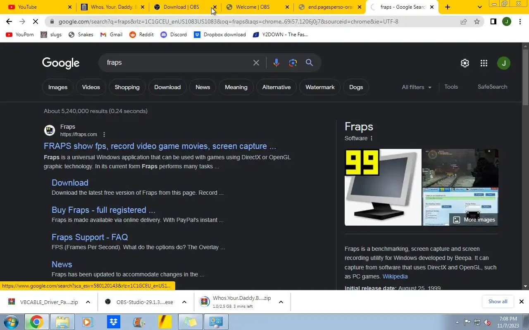Screen dimensions: 529x330
Task: Open the Google apps grid
Action: pyautogui.click(x=484, y=63)
